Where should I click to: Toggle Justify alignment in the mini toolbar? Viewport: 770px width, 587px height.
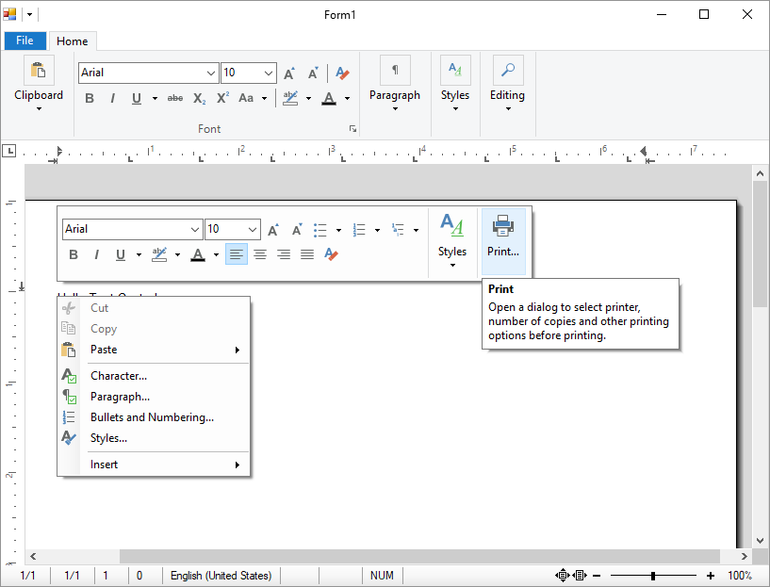coord(307,254)
